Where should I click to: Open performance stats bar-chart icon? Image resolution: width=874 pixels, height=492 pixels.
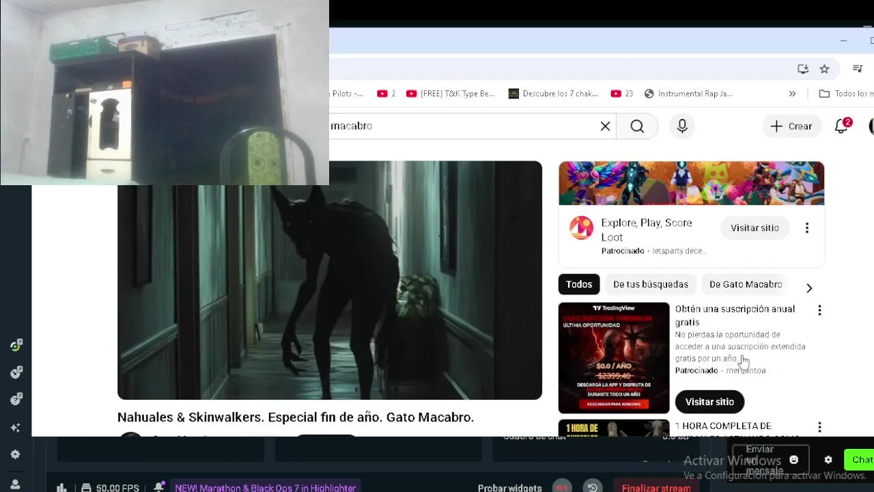[x=61, y=488]
